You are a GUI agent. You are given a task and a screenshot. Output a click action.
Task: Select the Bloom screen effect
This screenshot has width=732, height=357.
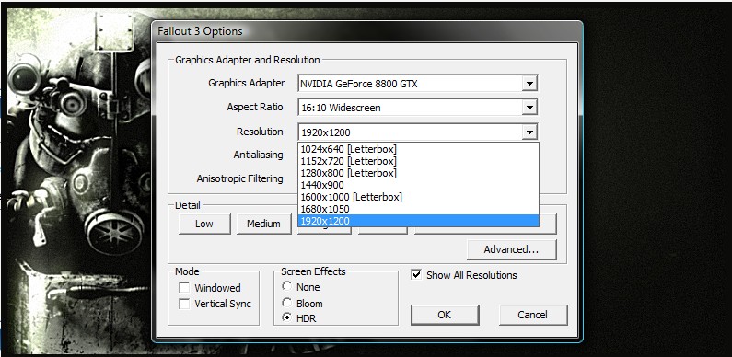287,303
